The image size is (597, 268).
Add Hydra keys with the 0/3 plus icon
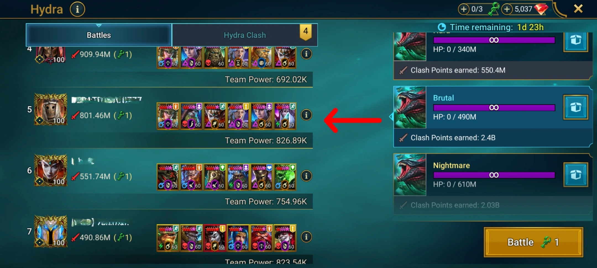pyautogui.click(x=464, y=9)
